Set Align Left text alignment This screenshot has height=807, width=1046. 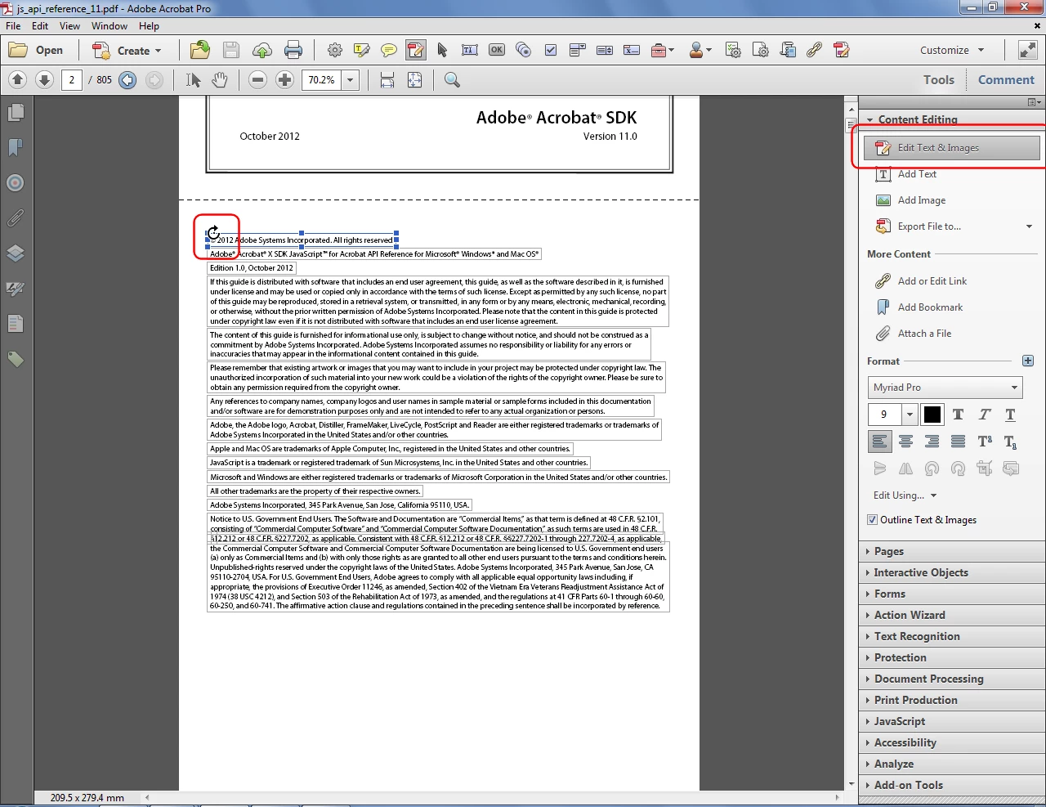click(880, 442)
